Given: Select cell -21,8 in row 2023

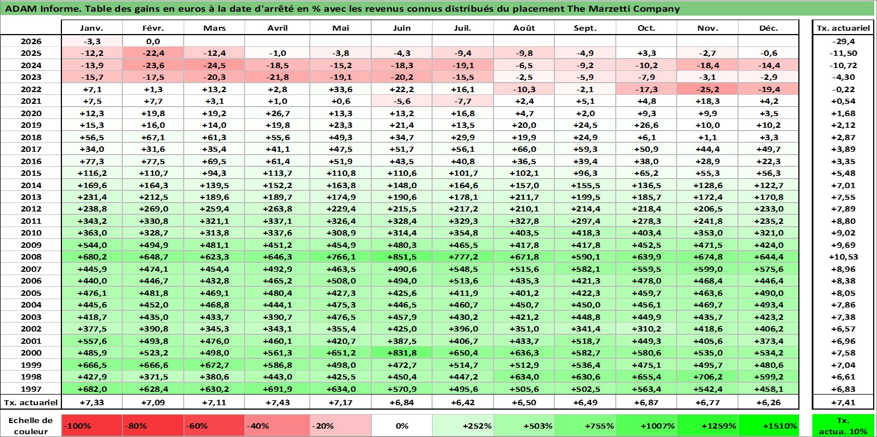Looking at the screenshot, I should (x=277, y=77).
